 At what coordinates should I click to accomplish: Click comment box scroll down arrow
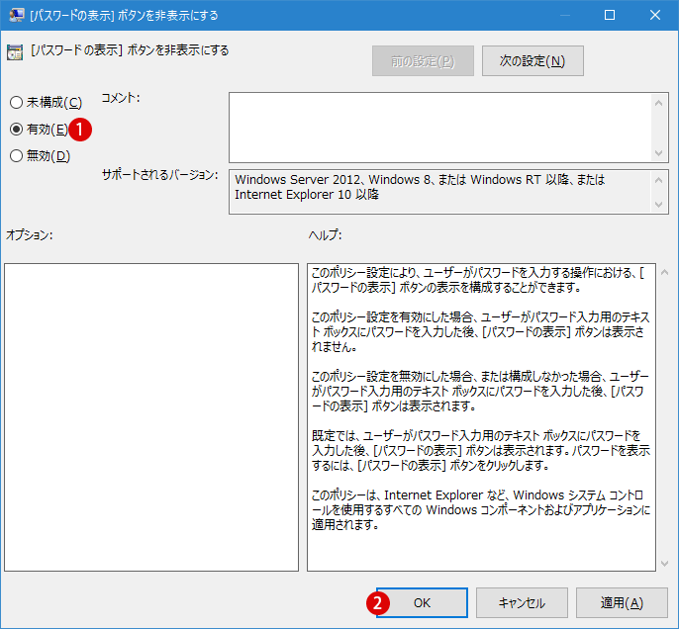point(658,153)
